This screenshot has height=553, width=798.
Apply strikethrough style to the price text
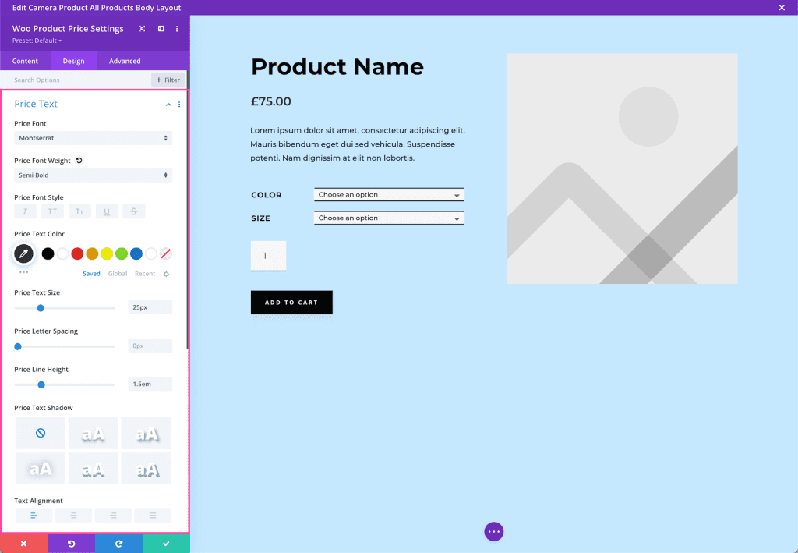click(133, 211)
